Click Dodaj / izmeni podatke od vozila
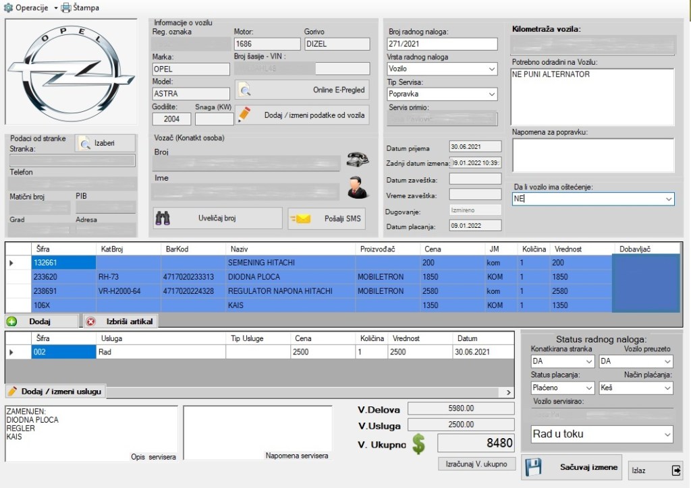This screenshot has height=488, width=691. (x=302, y=115)
